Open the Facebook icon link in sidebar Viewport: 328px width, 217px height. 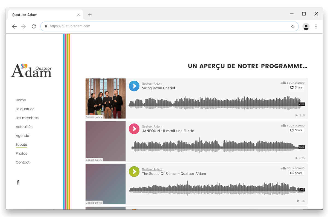tap(18, 182)
